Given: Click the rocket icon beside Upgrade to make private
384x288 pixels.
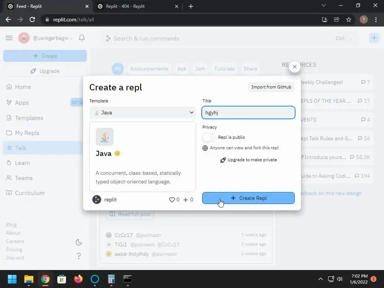Looking at the screenshot, I should [x=223, y=160].
